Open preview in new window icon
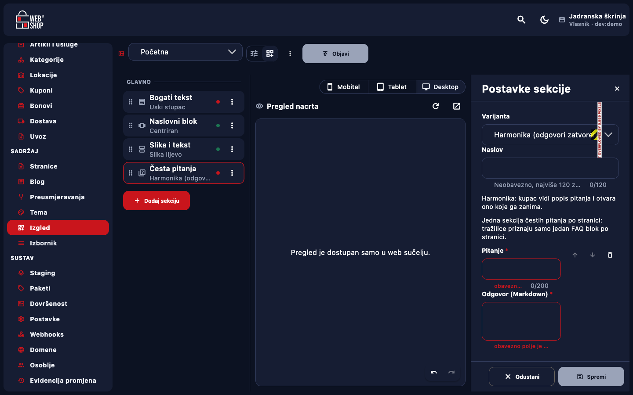The width and height of the screenshot is (633, 395). point(457,106)
